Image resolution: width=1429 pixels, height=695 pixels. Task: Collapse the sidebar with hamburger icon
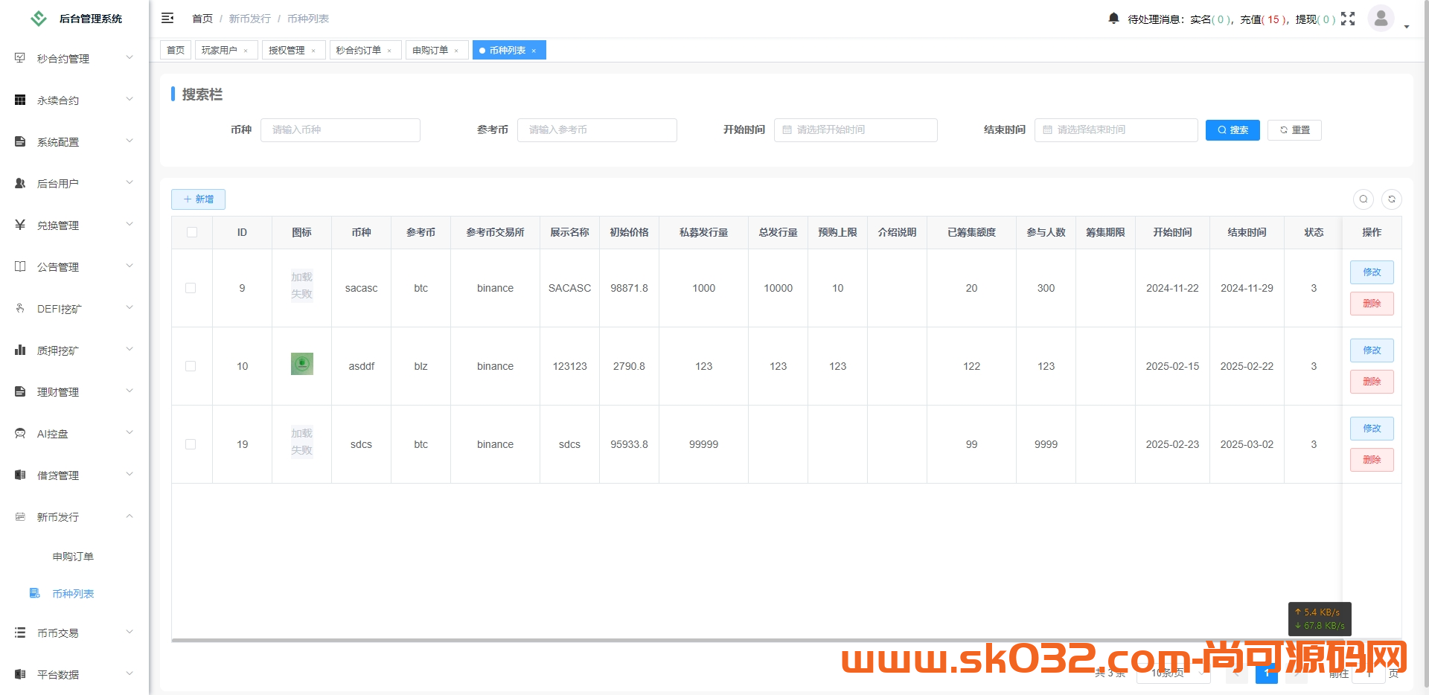click(167, 18)
